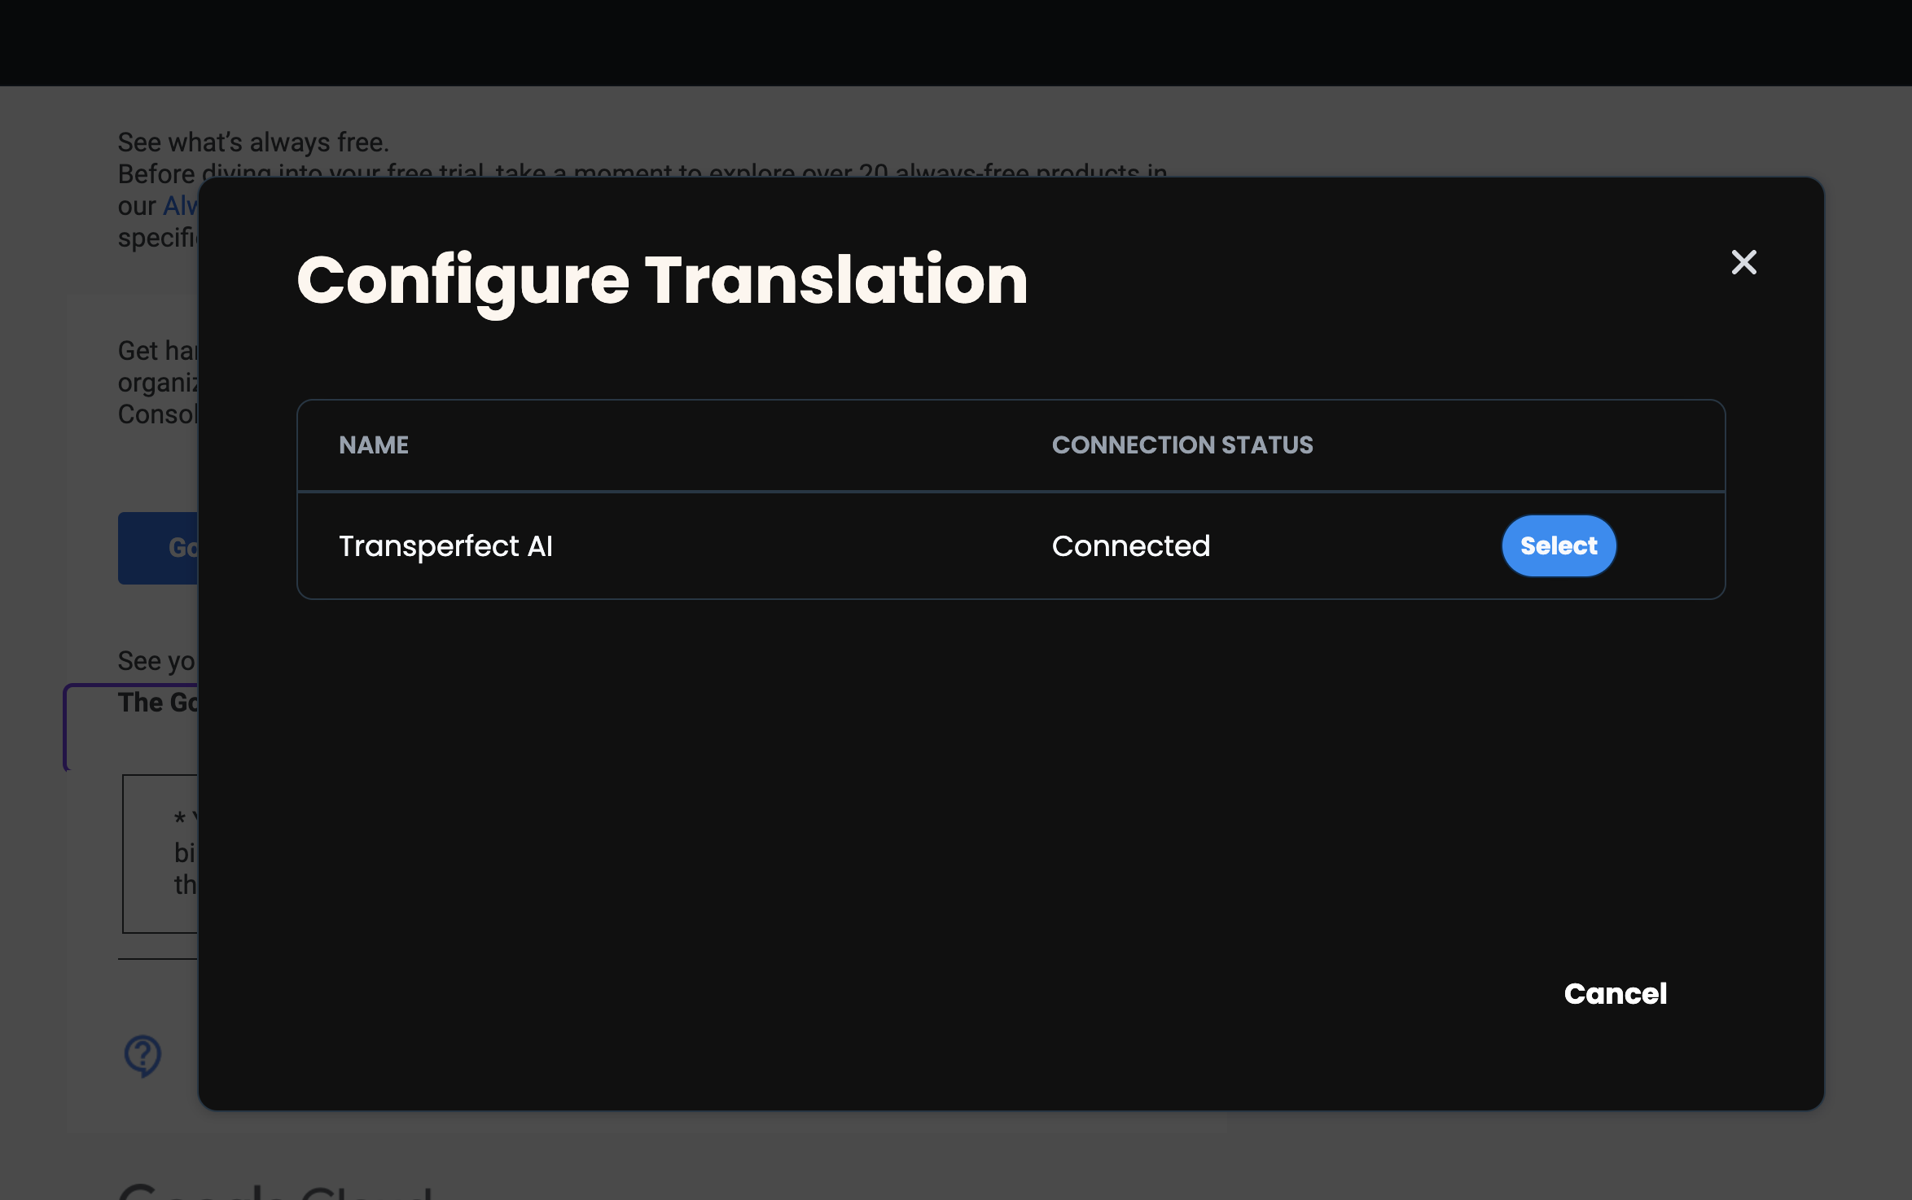Viewport: 1912px width, 1200px height.
Task: Click the Connected status text
Action: click(x=1131, y=545)
